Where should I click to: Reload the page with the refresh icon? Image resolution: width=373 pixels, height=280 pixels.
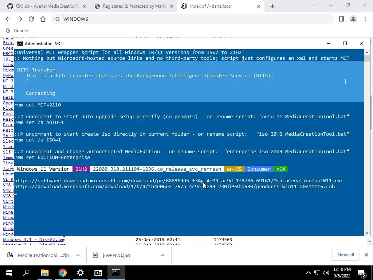31,19
